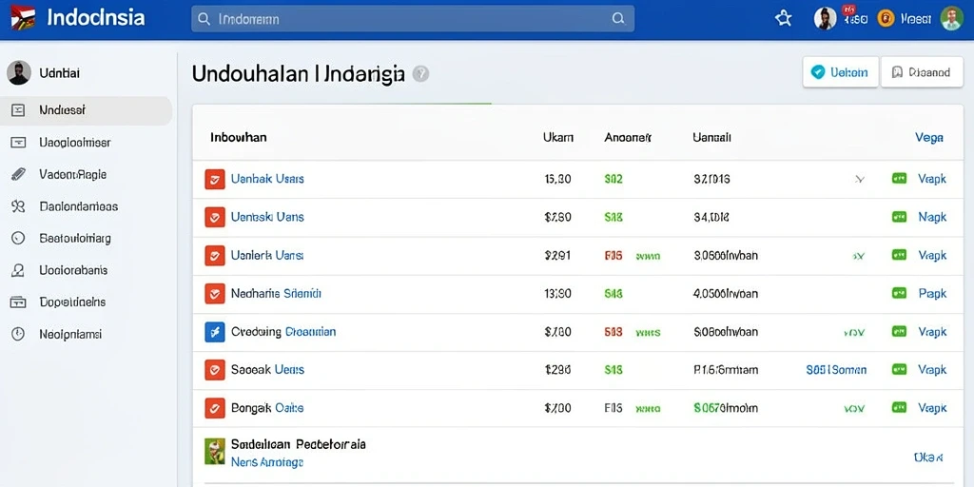
Task: Open the user avatar with red notification badge
Action: 825,19
